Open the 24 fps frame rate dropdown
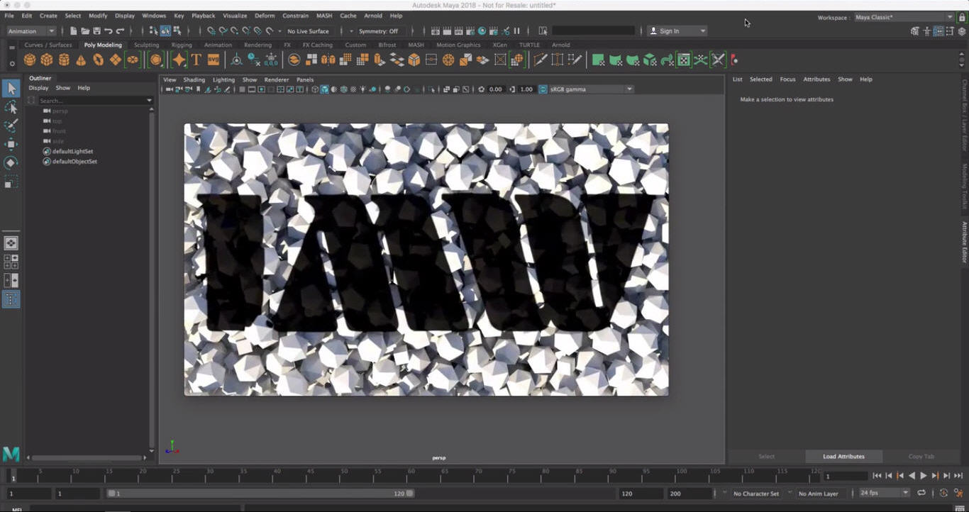 (x=885, y=493)
